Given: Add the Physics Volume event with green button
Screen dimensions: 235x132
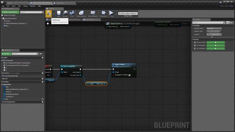Looking at the screenshot, I should point(216,43).
